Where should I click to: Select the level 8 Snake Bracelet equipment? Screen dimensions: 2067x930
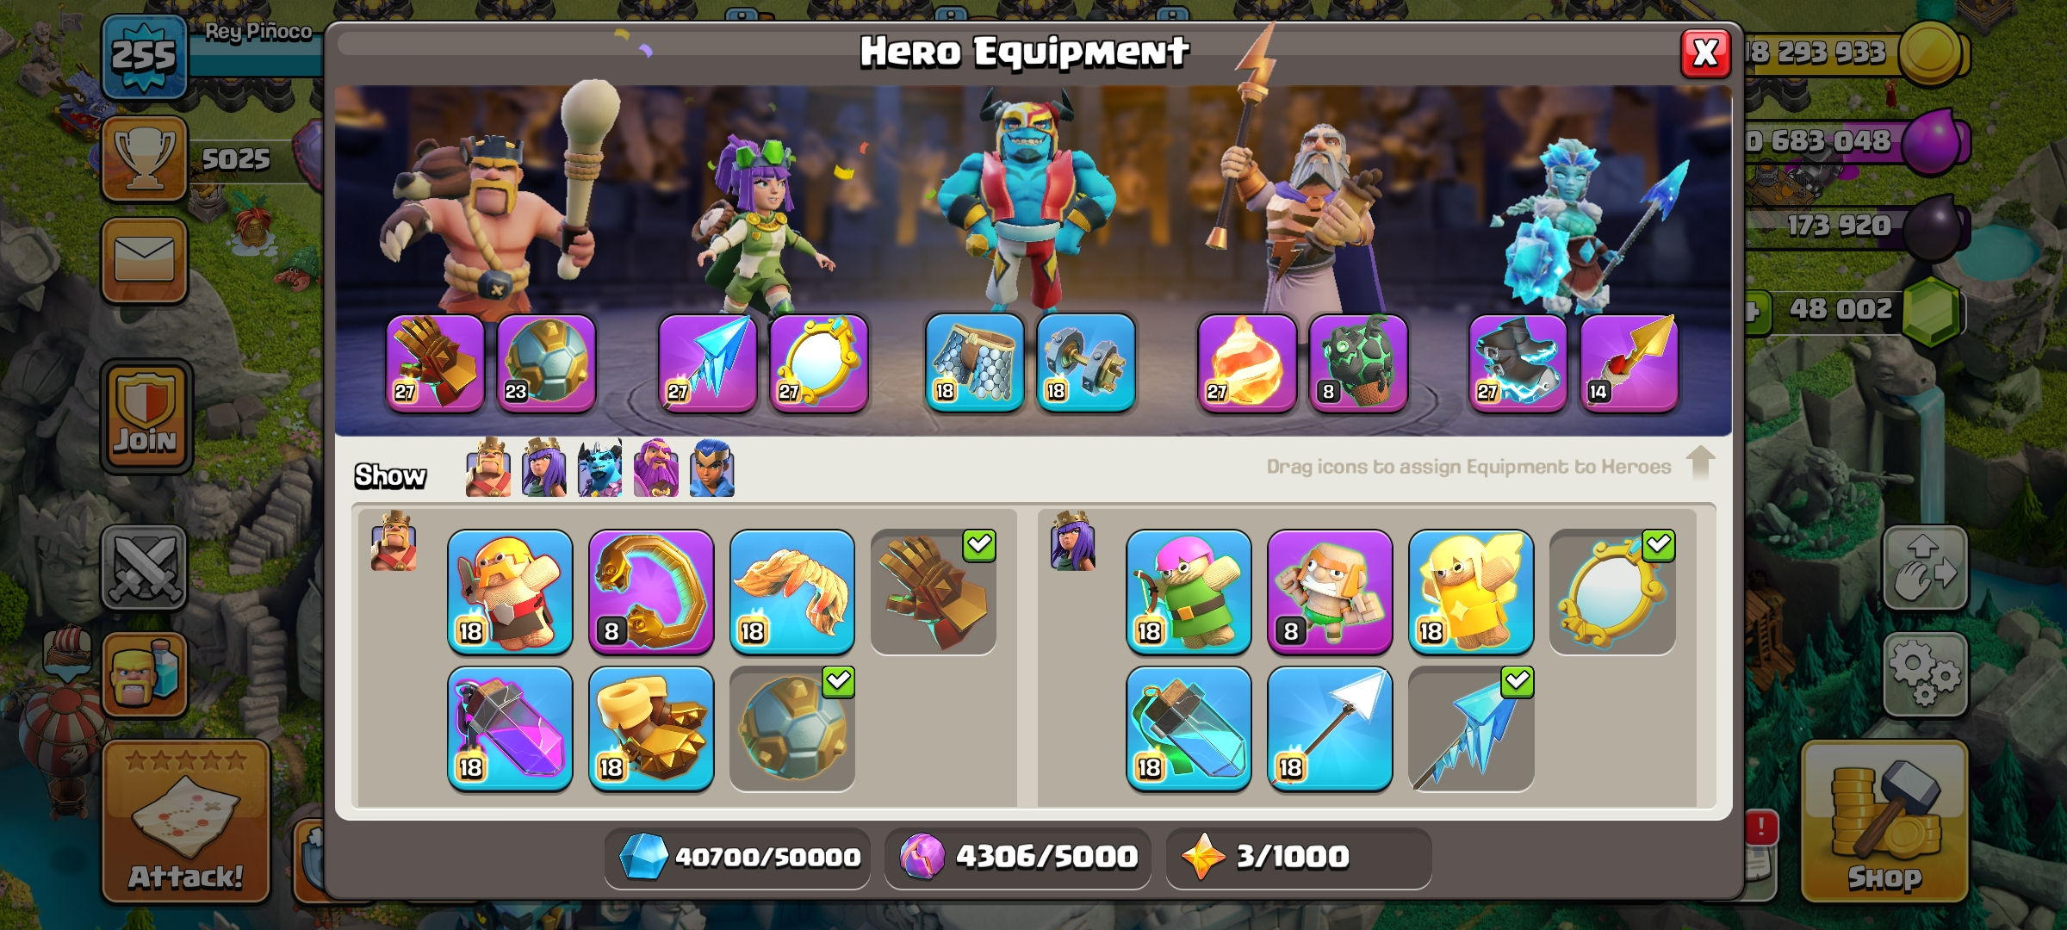tap(651, 592)
